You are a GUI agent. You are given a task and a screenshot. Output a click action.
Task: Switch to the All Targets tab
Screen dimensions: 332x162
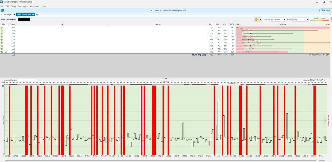8,14
